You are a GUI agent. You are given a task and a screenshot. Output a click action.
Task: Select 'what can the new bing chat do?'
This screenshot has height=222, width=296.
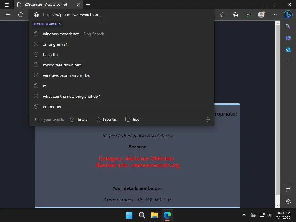(122, 96)
